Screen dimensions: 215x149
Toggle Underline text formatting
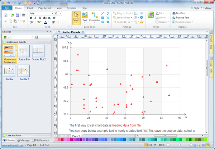tap(40, 18)
